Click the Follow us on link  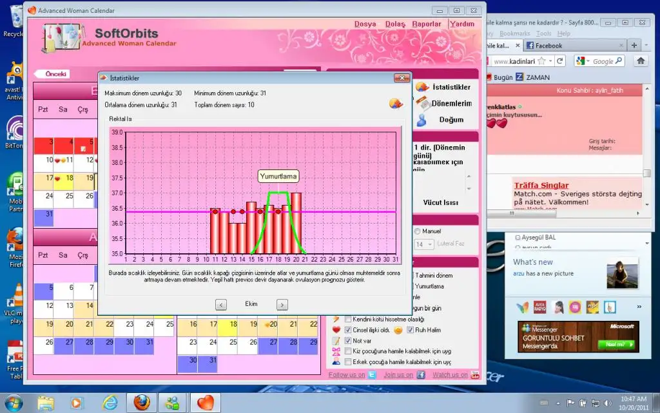coord(346,375)
